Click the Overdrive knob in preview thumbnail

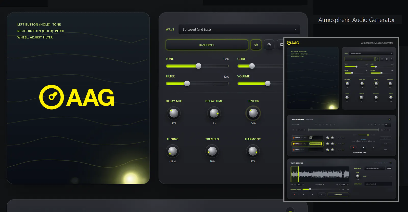390,84
